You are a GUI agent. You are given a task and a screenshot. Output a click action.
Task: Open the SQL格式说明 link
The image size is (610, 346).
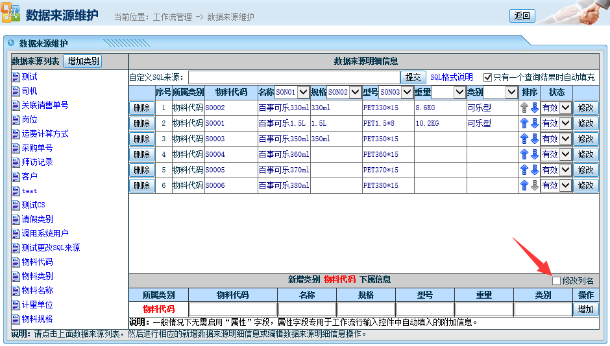click(451, 77)
